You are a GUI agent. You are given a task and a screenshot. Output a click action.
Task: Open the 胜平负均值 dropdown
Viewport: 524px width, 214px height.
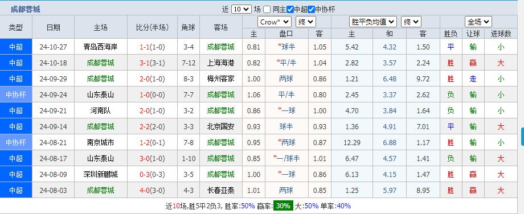point(372,22)
